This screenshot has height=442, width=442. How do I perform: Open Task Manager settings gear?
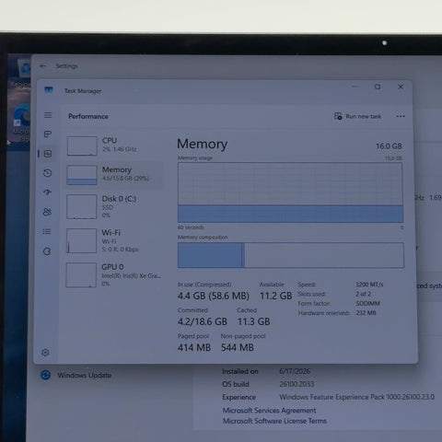pos(45,353)
